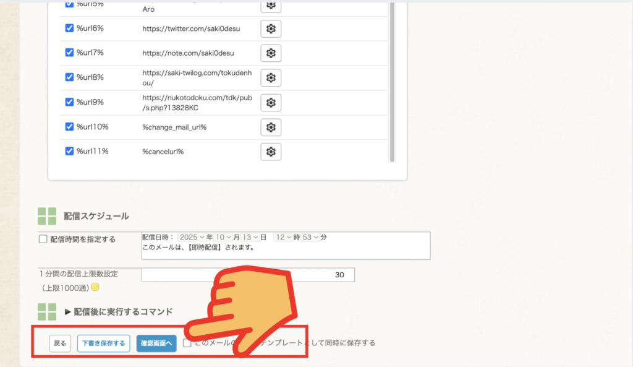
Task: Open gear settings for %url9%
Action: [x=271, y=103]
